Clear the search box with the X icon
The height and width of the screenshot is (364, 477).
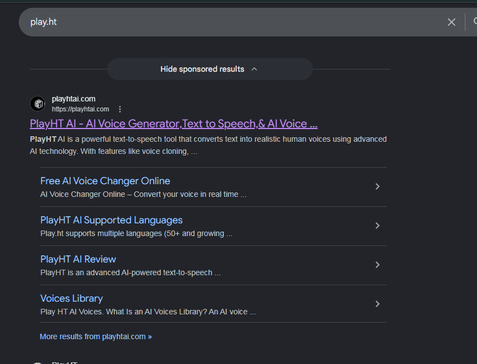(452, 22)
